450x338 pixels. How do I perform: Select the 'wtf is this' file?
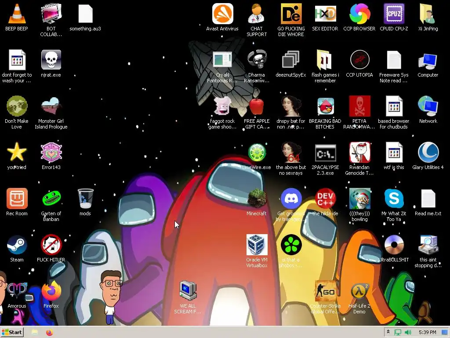394,152
